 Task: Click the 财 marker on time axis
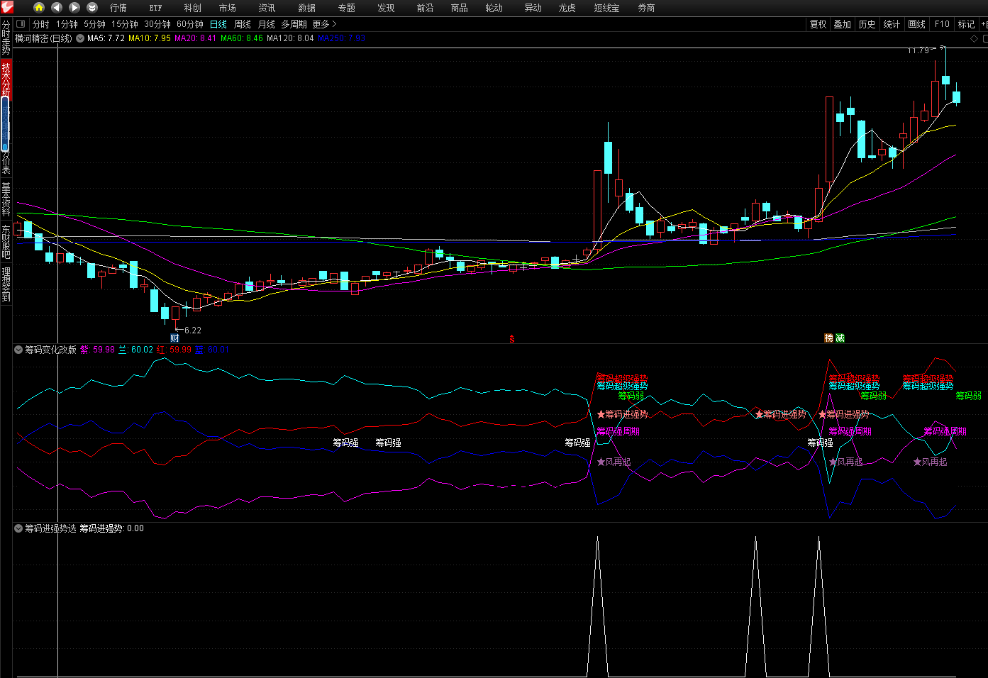point(174,338)
